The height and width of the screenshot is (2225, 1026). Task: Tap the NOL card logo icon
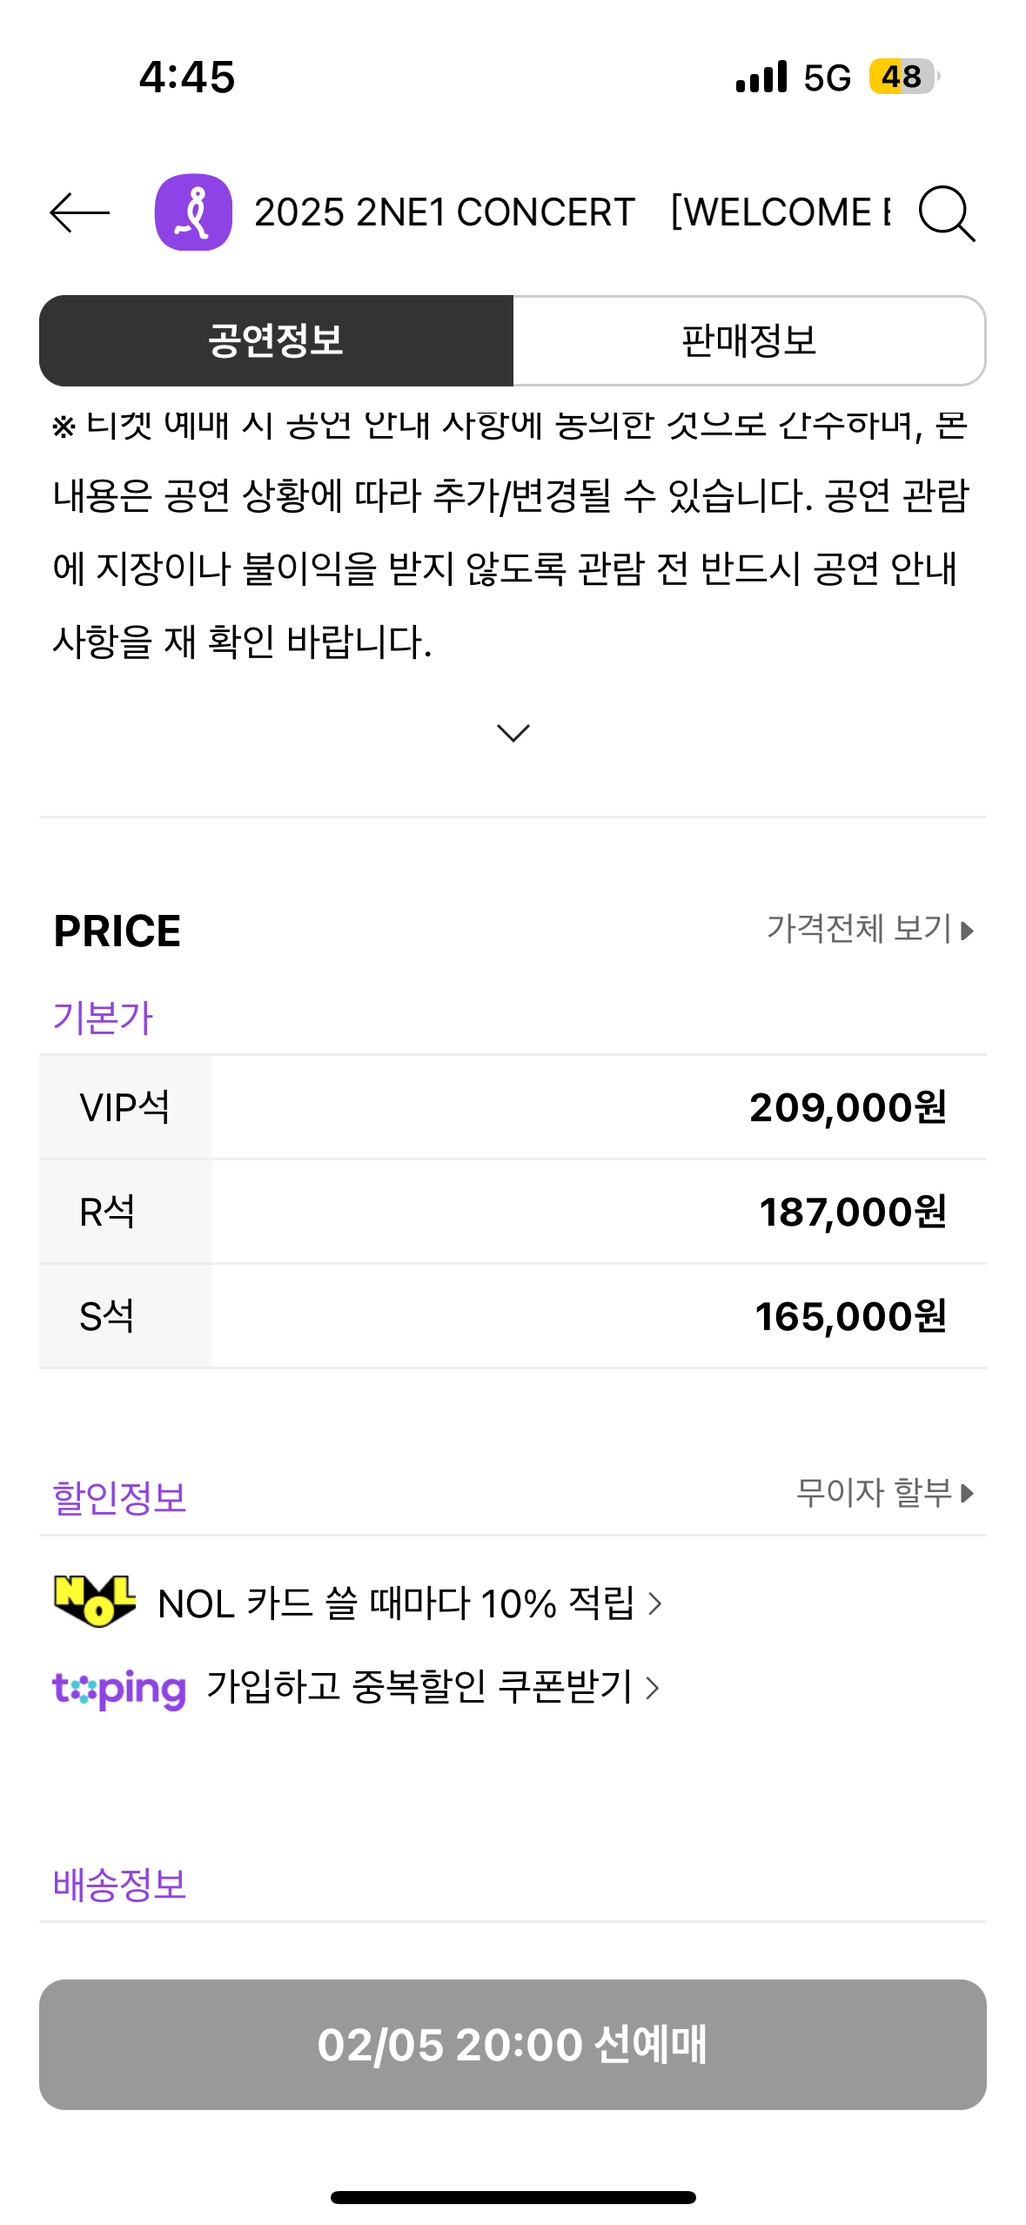(x=94, y=1601)
